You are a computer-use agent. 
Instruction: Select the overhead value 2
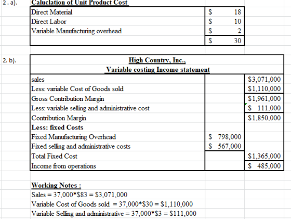(x=224, y=31)
